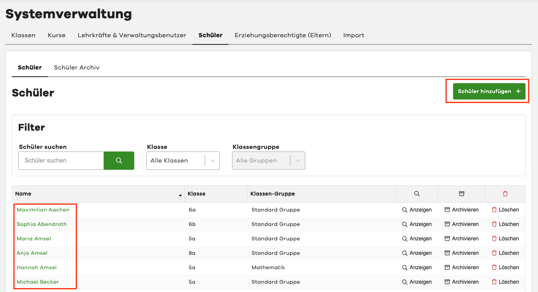Open Anja Amsel's student name link
Viewport: 538px width, 292px height.
(x=32, y=253)
